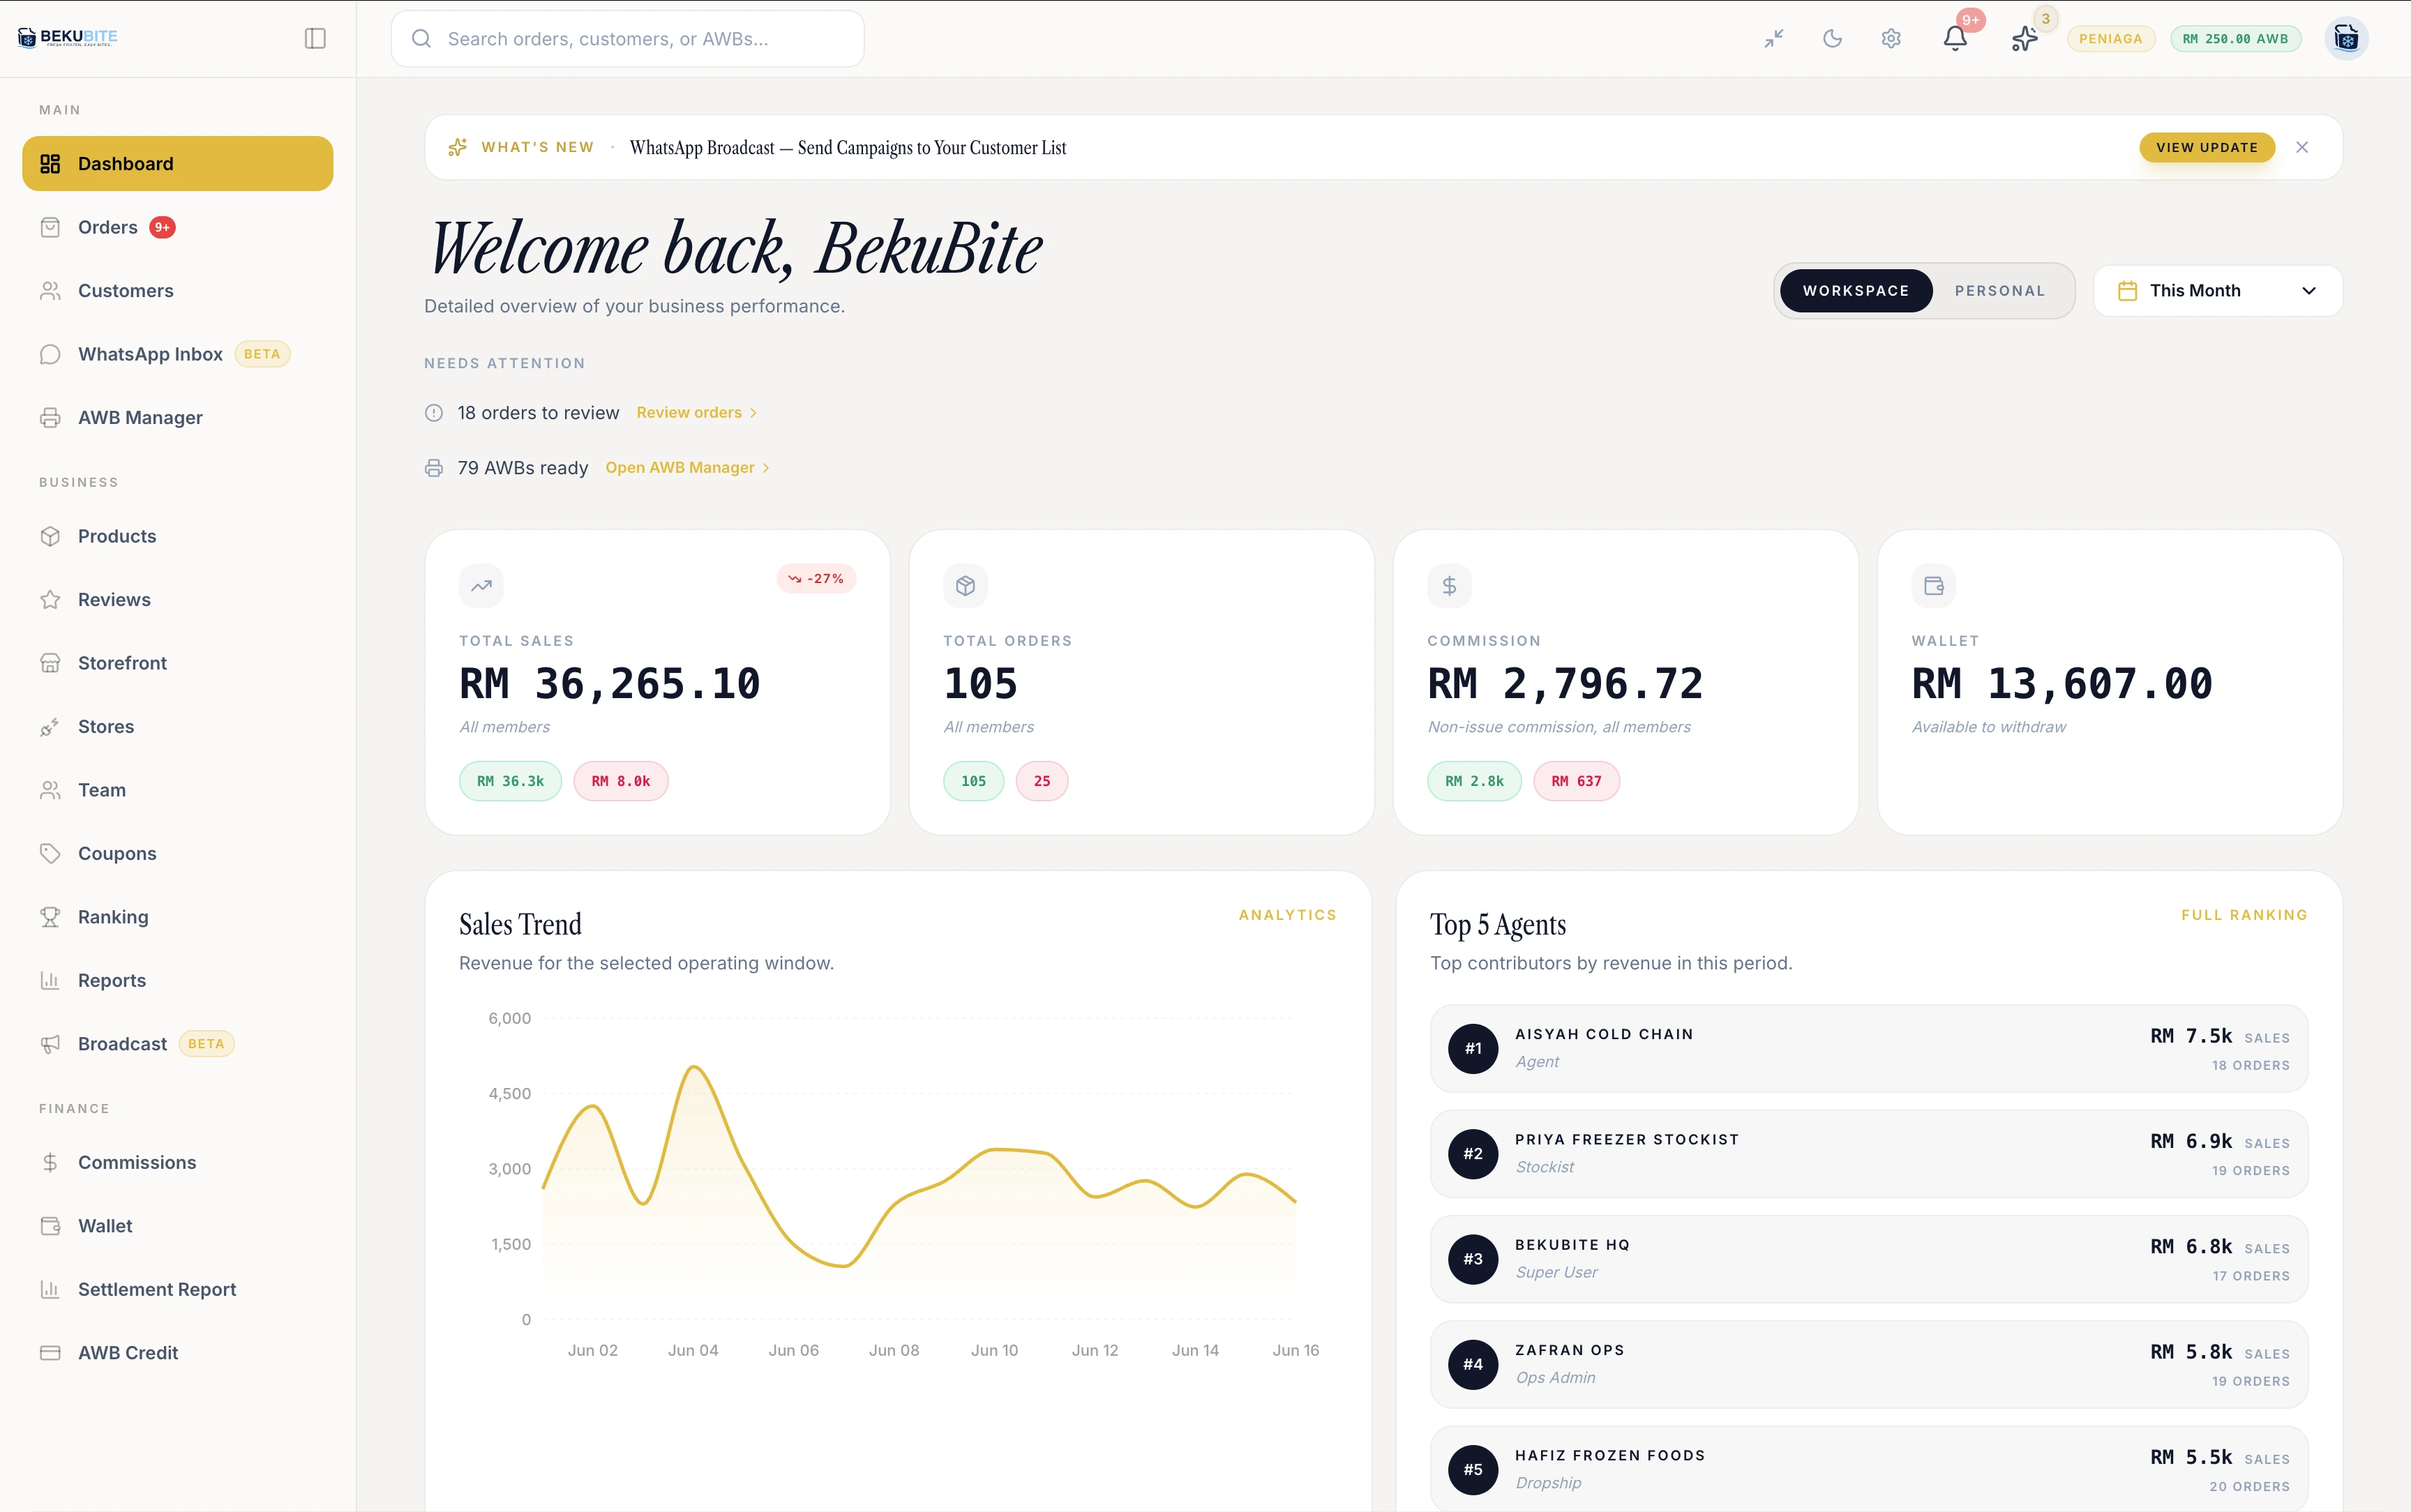
Task: Switch to Workspace view
Action: click(x=1856, y=290)
